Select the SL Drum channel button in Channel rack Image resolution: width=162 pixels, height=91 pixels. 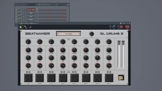click(x=31, y=10)
